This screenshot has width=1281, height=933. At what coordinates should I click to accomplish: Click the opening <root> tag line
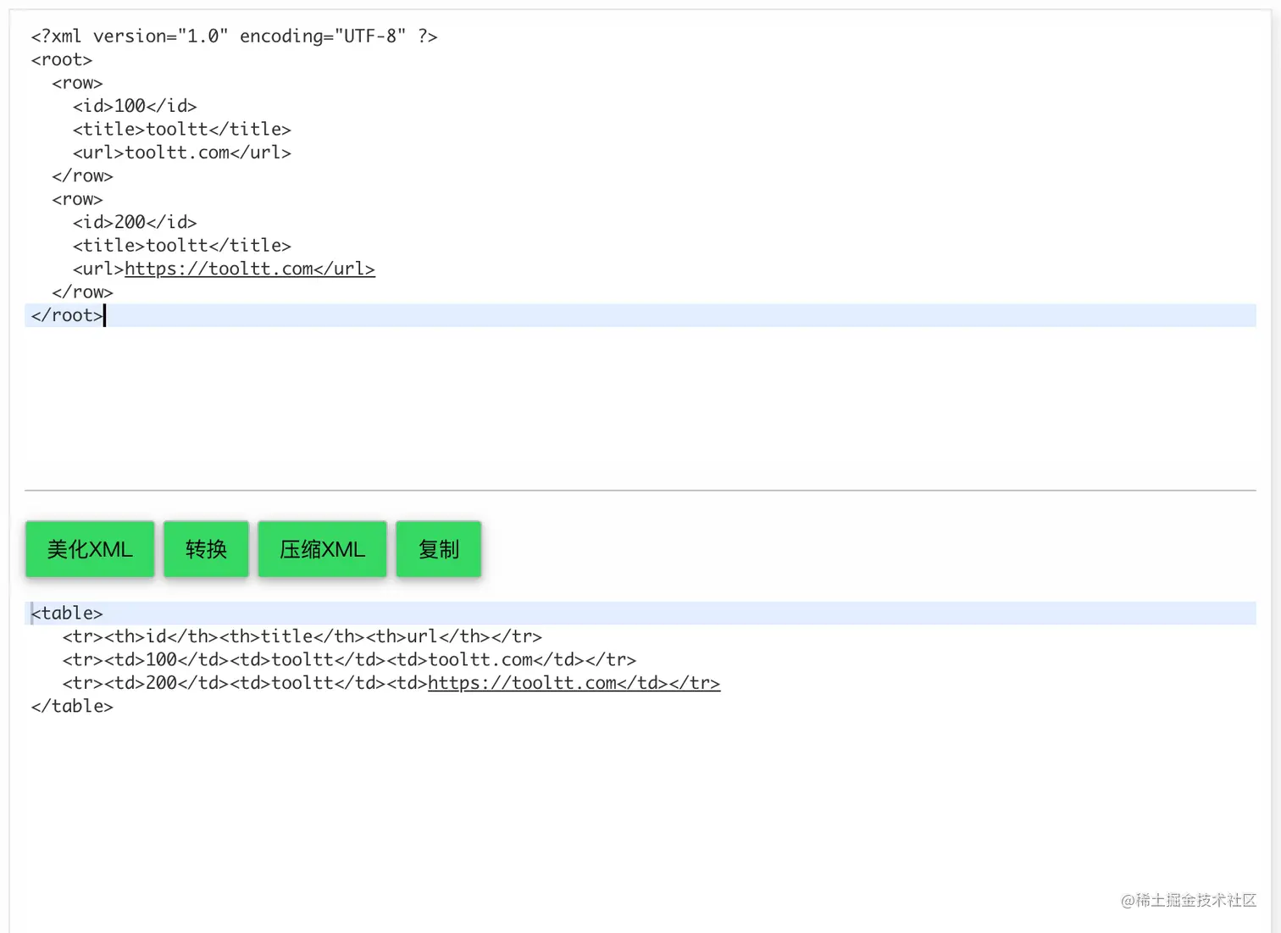(61, 60)
